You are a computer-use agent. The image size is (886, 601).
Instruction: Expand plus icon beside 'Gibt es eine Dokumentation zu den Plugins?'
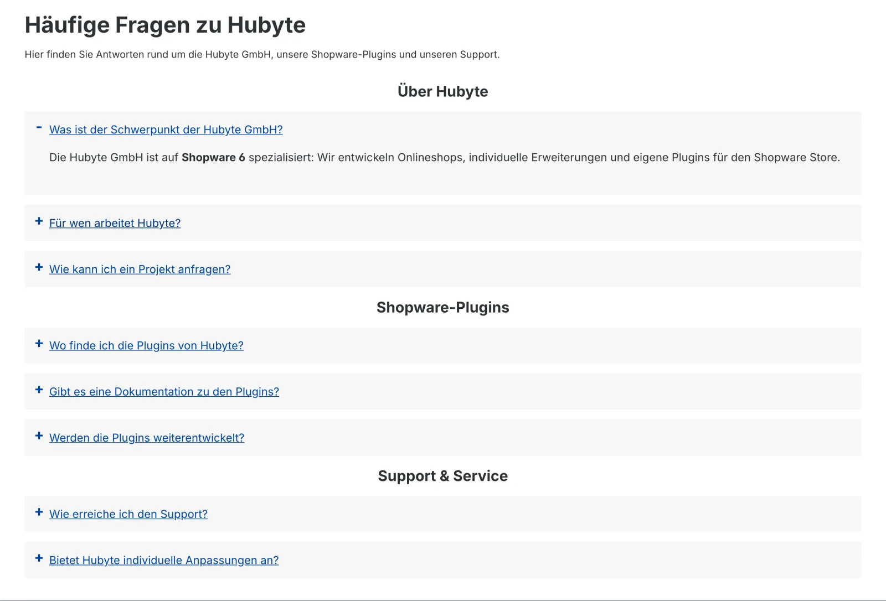click(x=39, y=390)
